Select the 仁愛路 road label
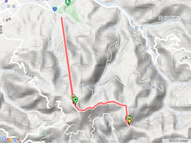 pyautogui.click(x=7, y=20)
